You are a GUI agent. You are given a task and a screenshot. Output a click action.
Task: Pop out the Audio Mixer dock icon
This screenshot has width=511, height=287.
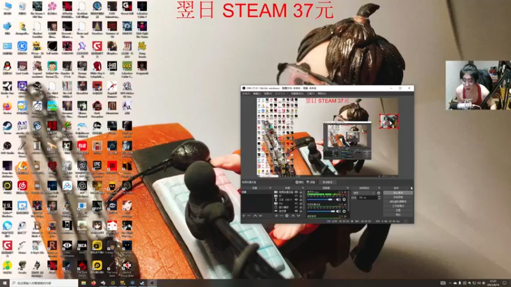pos(347,188)
